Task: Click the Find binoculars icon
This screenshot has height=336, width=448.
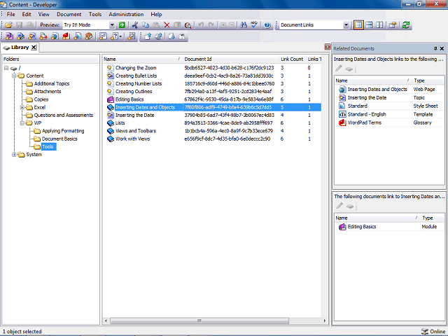Action: pyautogui.click(x=244, y=25)
